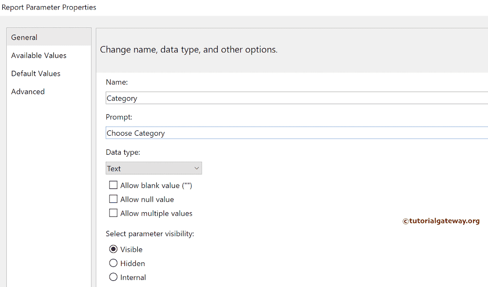Screen dimensions: 488x287
Task: Choose Hidden parameter visibility
Action: [113, 263]
